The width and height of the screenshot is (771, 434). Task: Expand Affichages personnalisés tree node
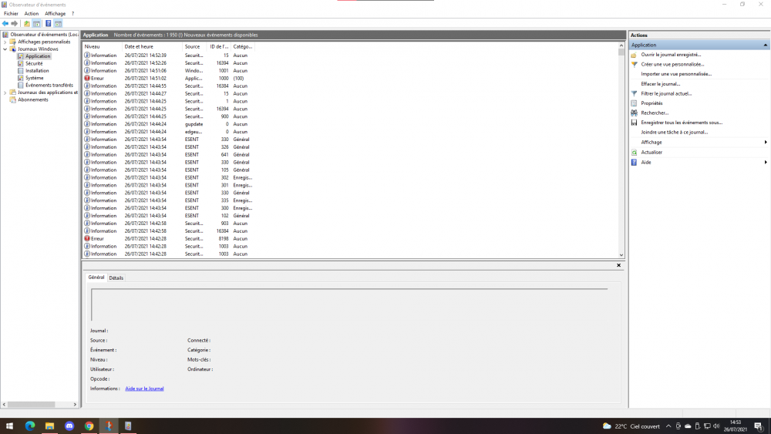5,42
